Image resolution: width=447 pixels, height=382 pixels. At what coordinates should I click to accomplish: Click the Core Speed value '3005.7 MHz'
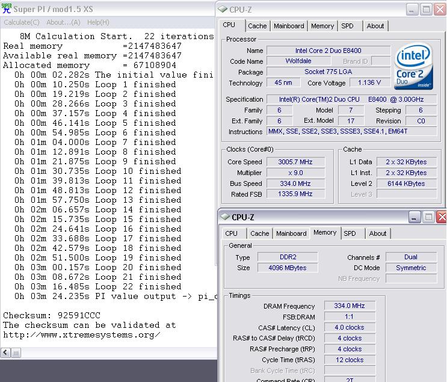click(295, 162)
